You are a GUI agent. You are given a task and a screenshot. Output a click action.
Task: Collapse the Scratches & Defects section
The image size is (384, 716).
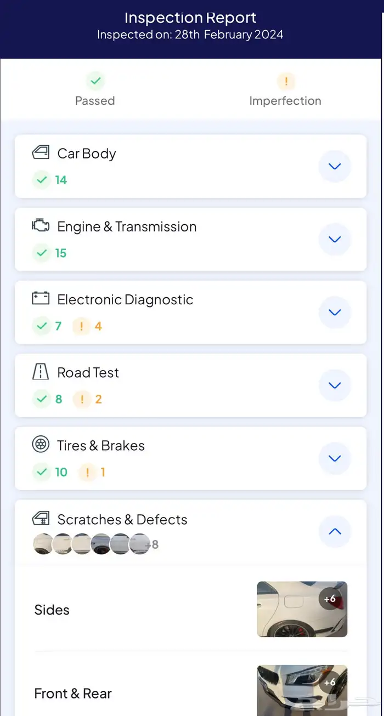tap(335, 531)
